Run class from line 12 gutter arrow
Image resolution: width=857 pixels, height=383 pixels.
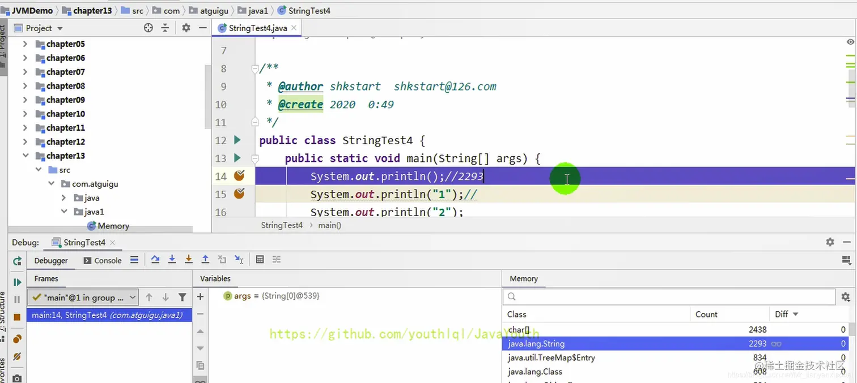tap(237, 140)
